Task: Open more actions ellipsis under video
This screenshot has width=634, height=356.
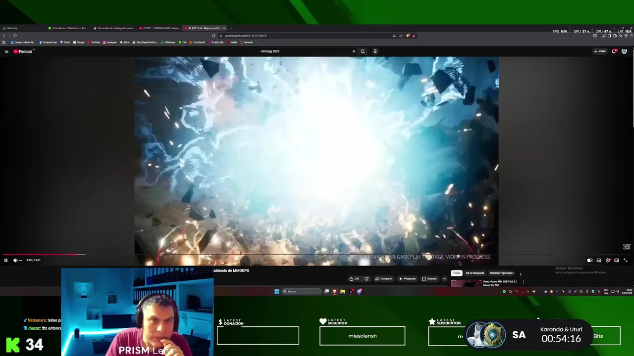Action: click(444, 278)
